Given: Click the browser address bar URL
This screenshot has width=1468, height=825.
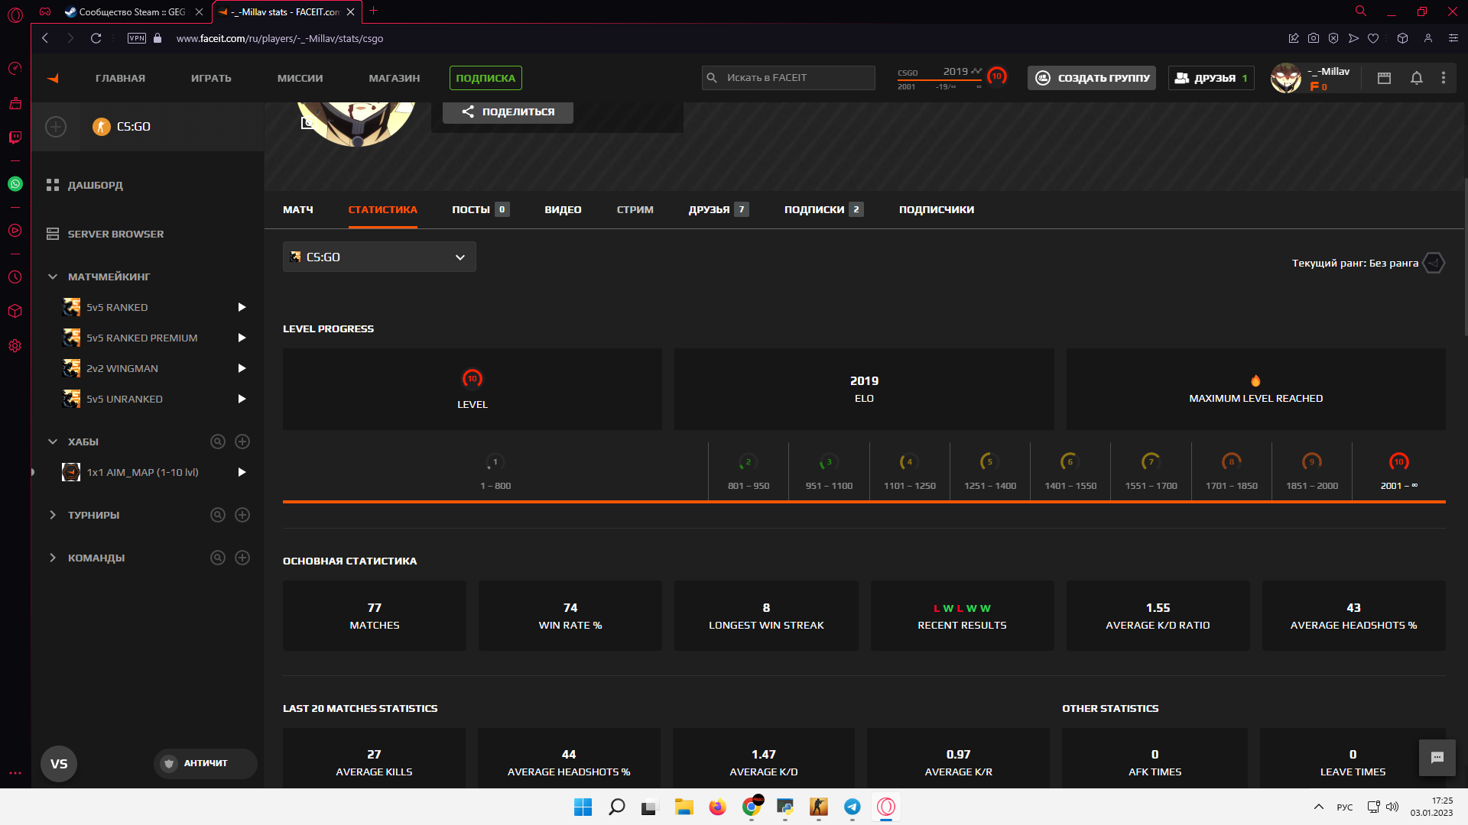Looking at the screenshot, I should [279, 38].
